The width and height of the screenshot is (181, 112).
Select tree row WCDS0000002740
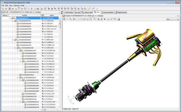[x=30, y=96]
